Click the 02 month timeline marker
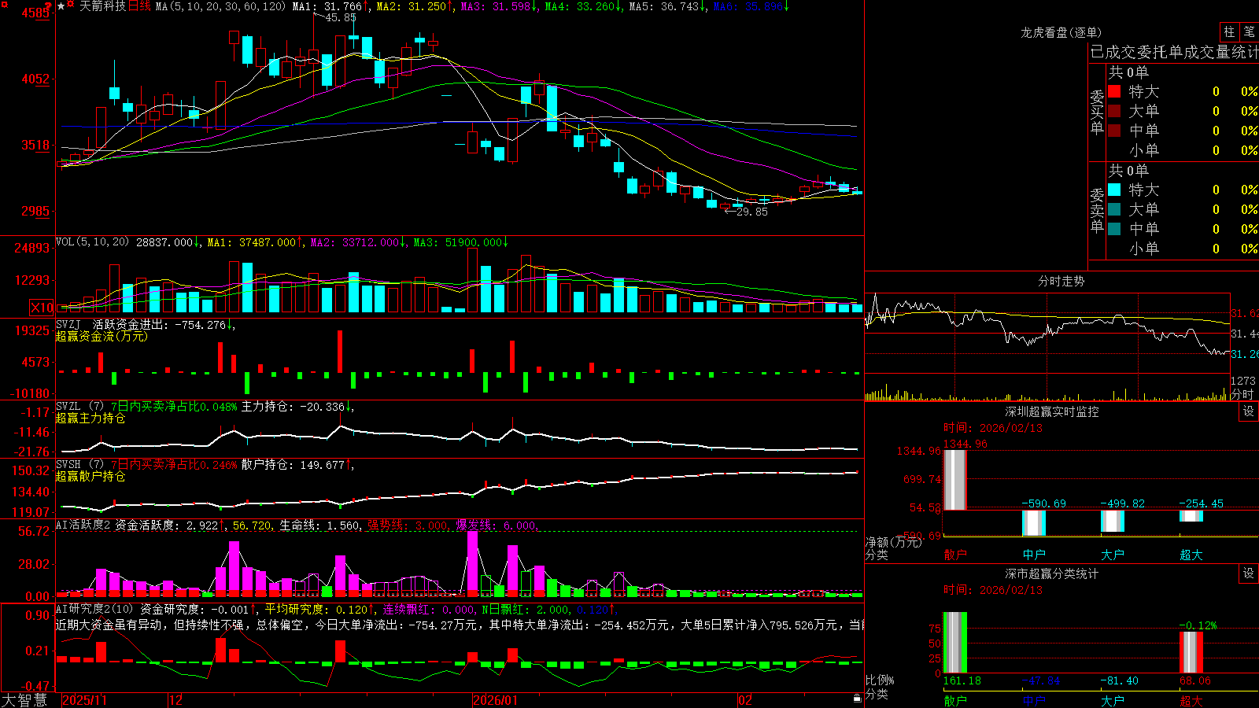1259x708 pixels. 744,700
